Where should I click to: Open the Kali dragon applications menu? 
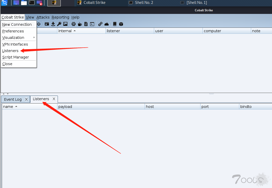(4, 3)
